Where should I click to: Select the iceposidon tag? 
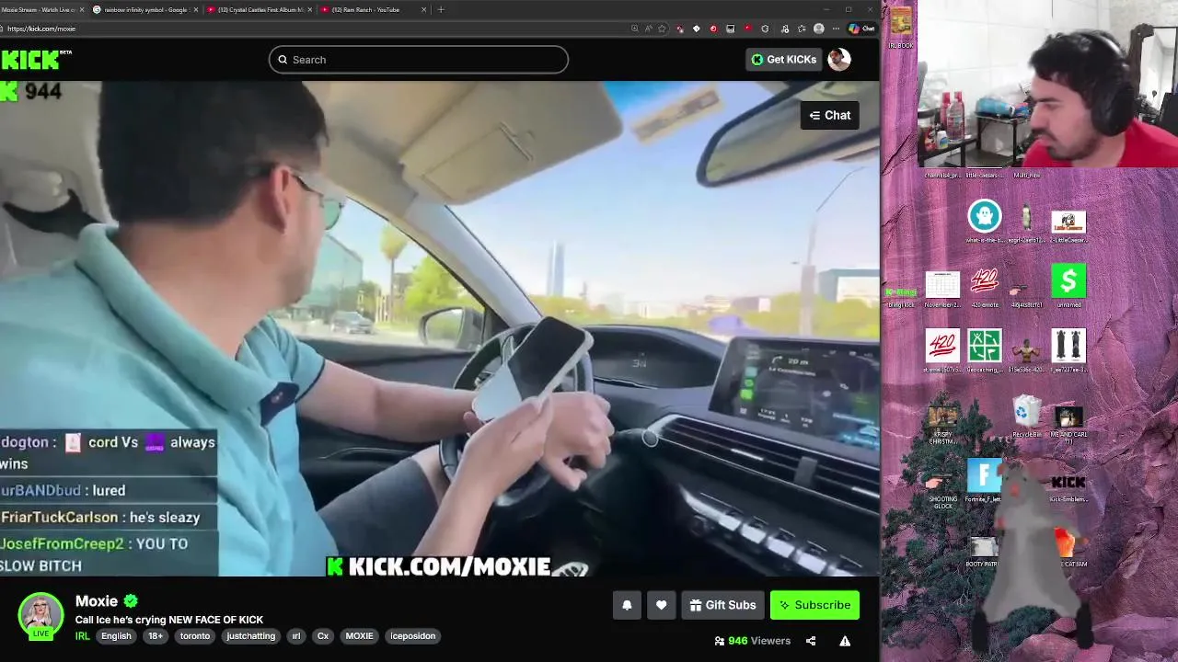[412, 636]
